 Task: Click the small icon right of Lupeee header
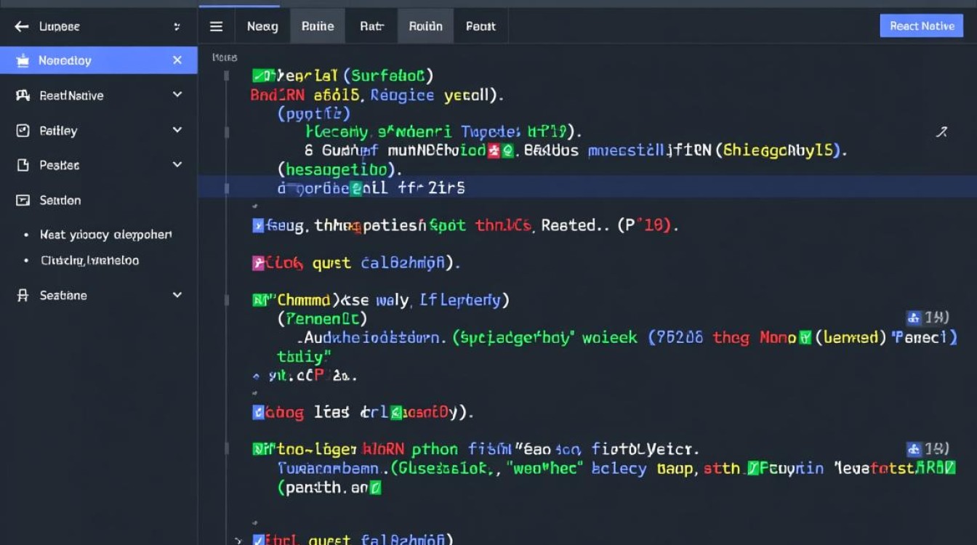pos(177,27)
